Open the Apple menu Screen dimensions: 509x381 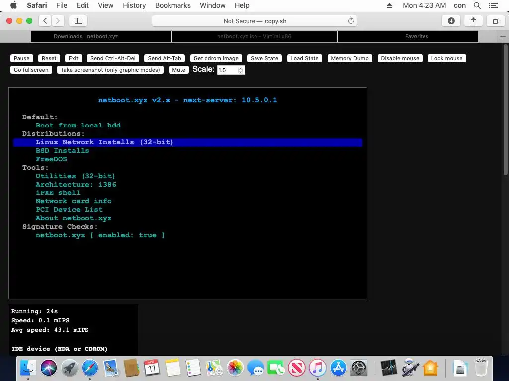tap(13, 5)
